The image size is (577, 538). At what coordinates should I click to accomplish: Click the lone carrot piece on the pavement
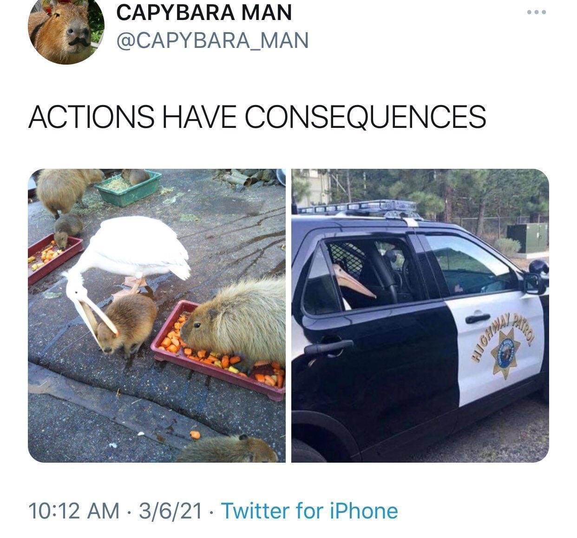pyautogui.click(x=195, y=434)
